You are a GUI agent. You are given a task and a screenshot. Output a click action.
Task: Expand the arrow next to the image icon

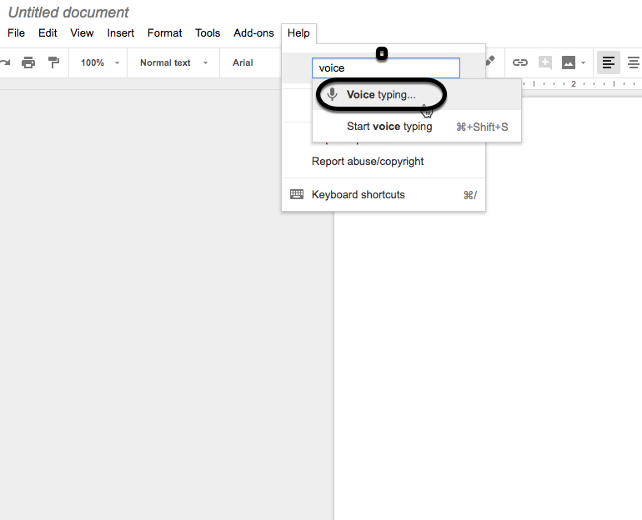pos(583,62)
